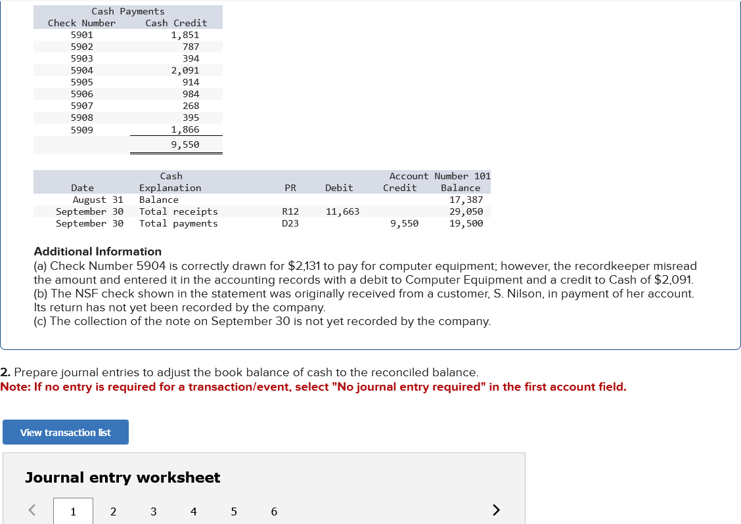
Task: Click the PR column header
Action: click(x=290, y=188)
